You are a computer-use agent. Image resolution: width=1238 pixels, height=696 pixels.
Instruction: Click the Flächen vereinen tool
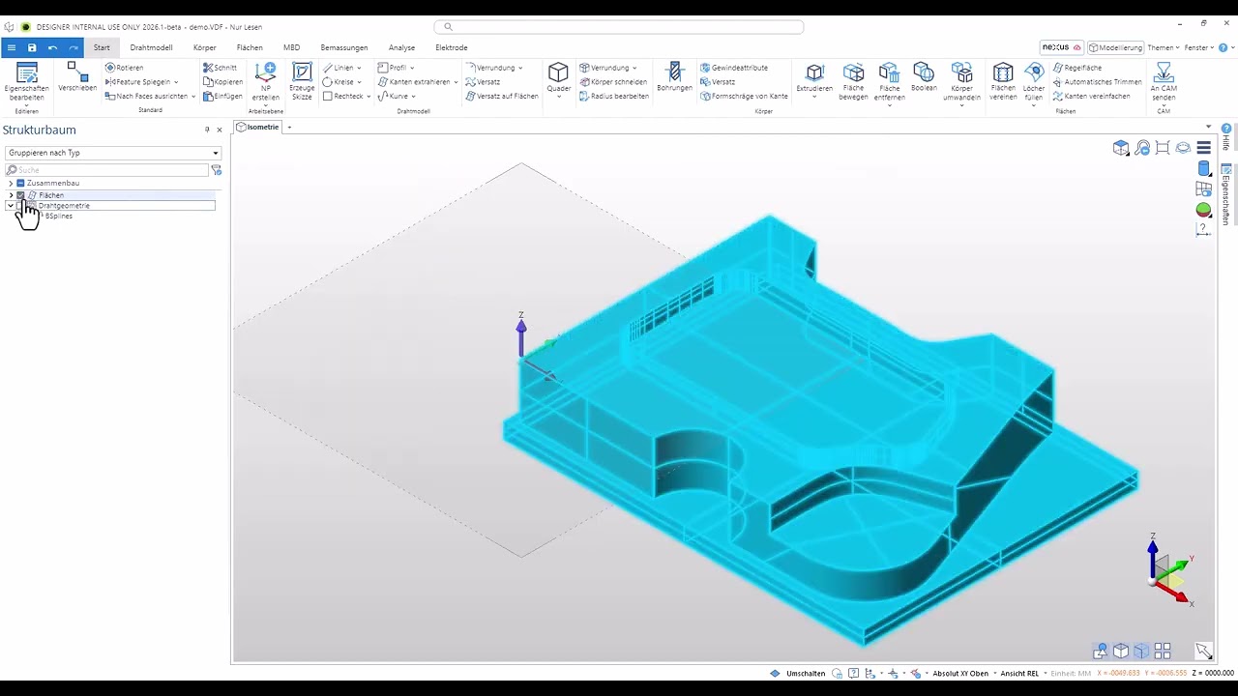tap(1003, 81)
